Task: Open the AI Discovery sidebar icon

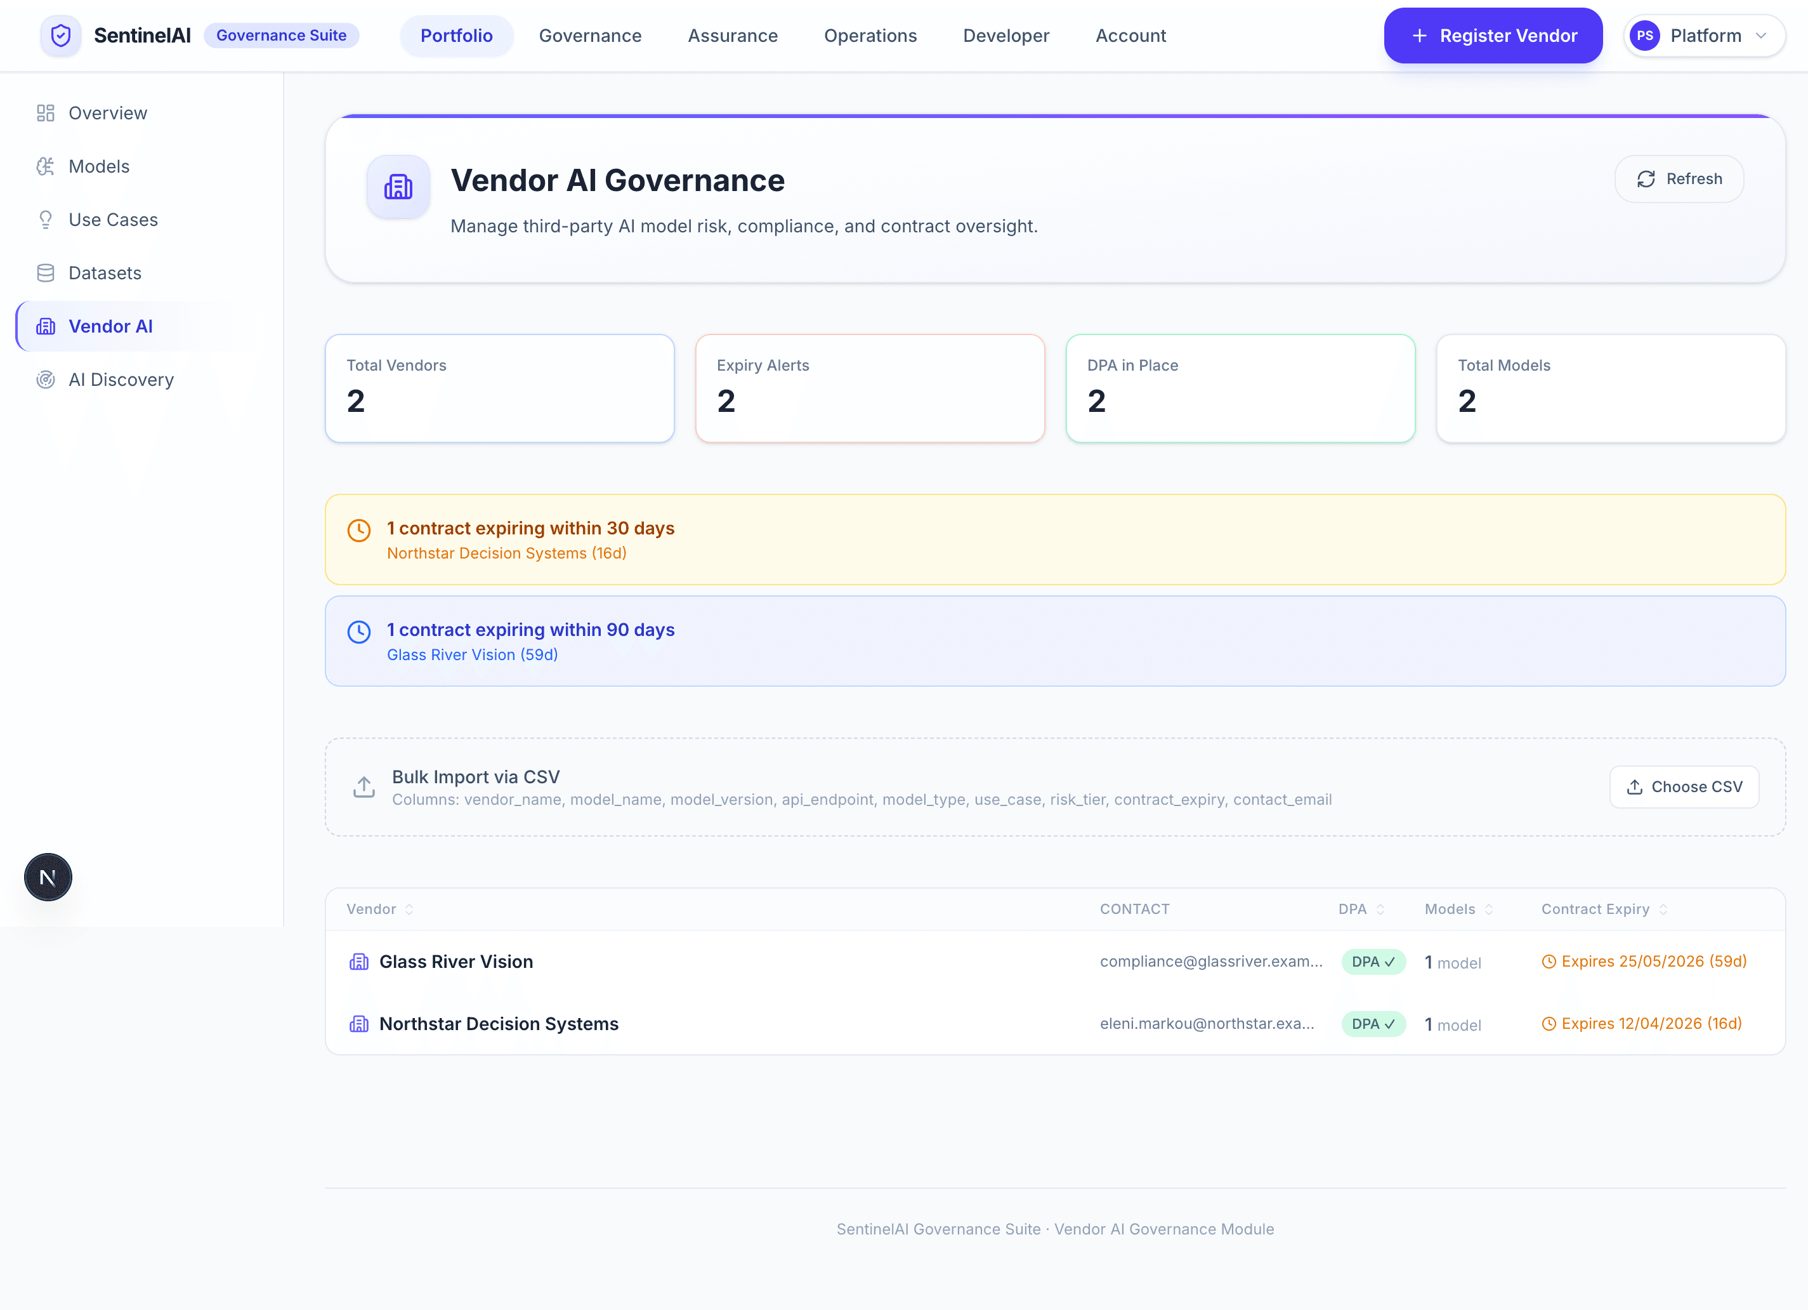Action: point(46,379)
